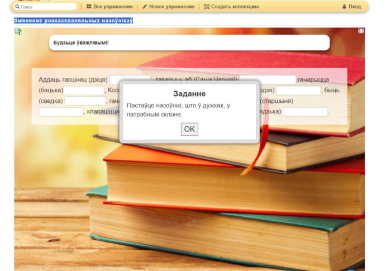This screenshot has height=271, width=391.
Task: Open Новое упражнение menu item
Action: (x=171, y=7)
